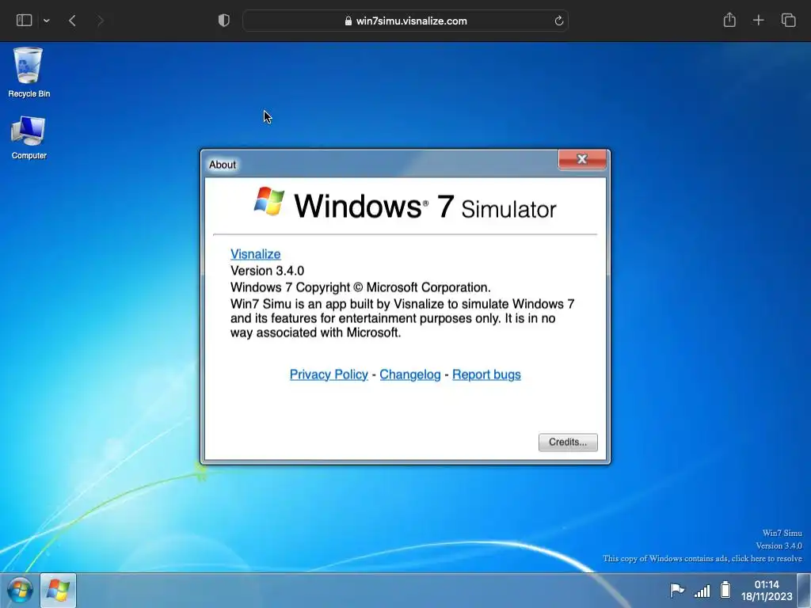Viewport: 811px width, 608px height.
Task: Go back in browser history
Action: click(72, 21)
